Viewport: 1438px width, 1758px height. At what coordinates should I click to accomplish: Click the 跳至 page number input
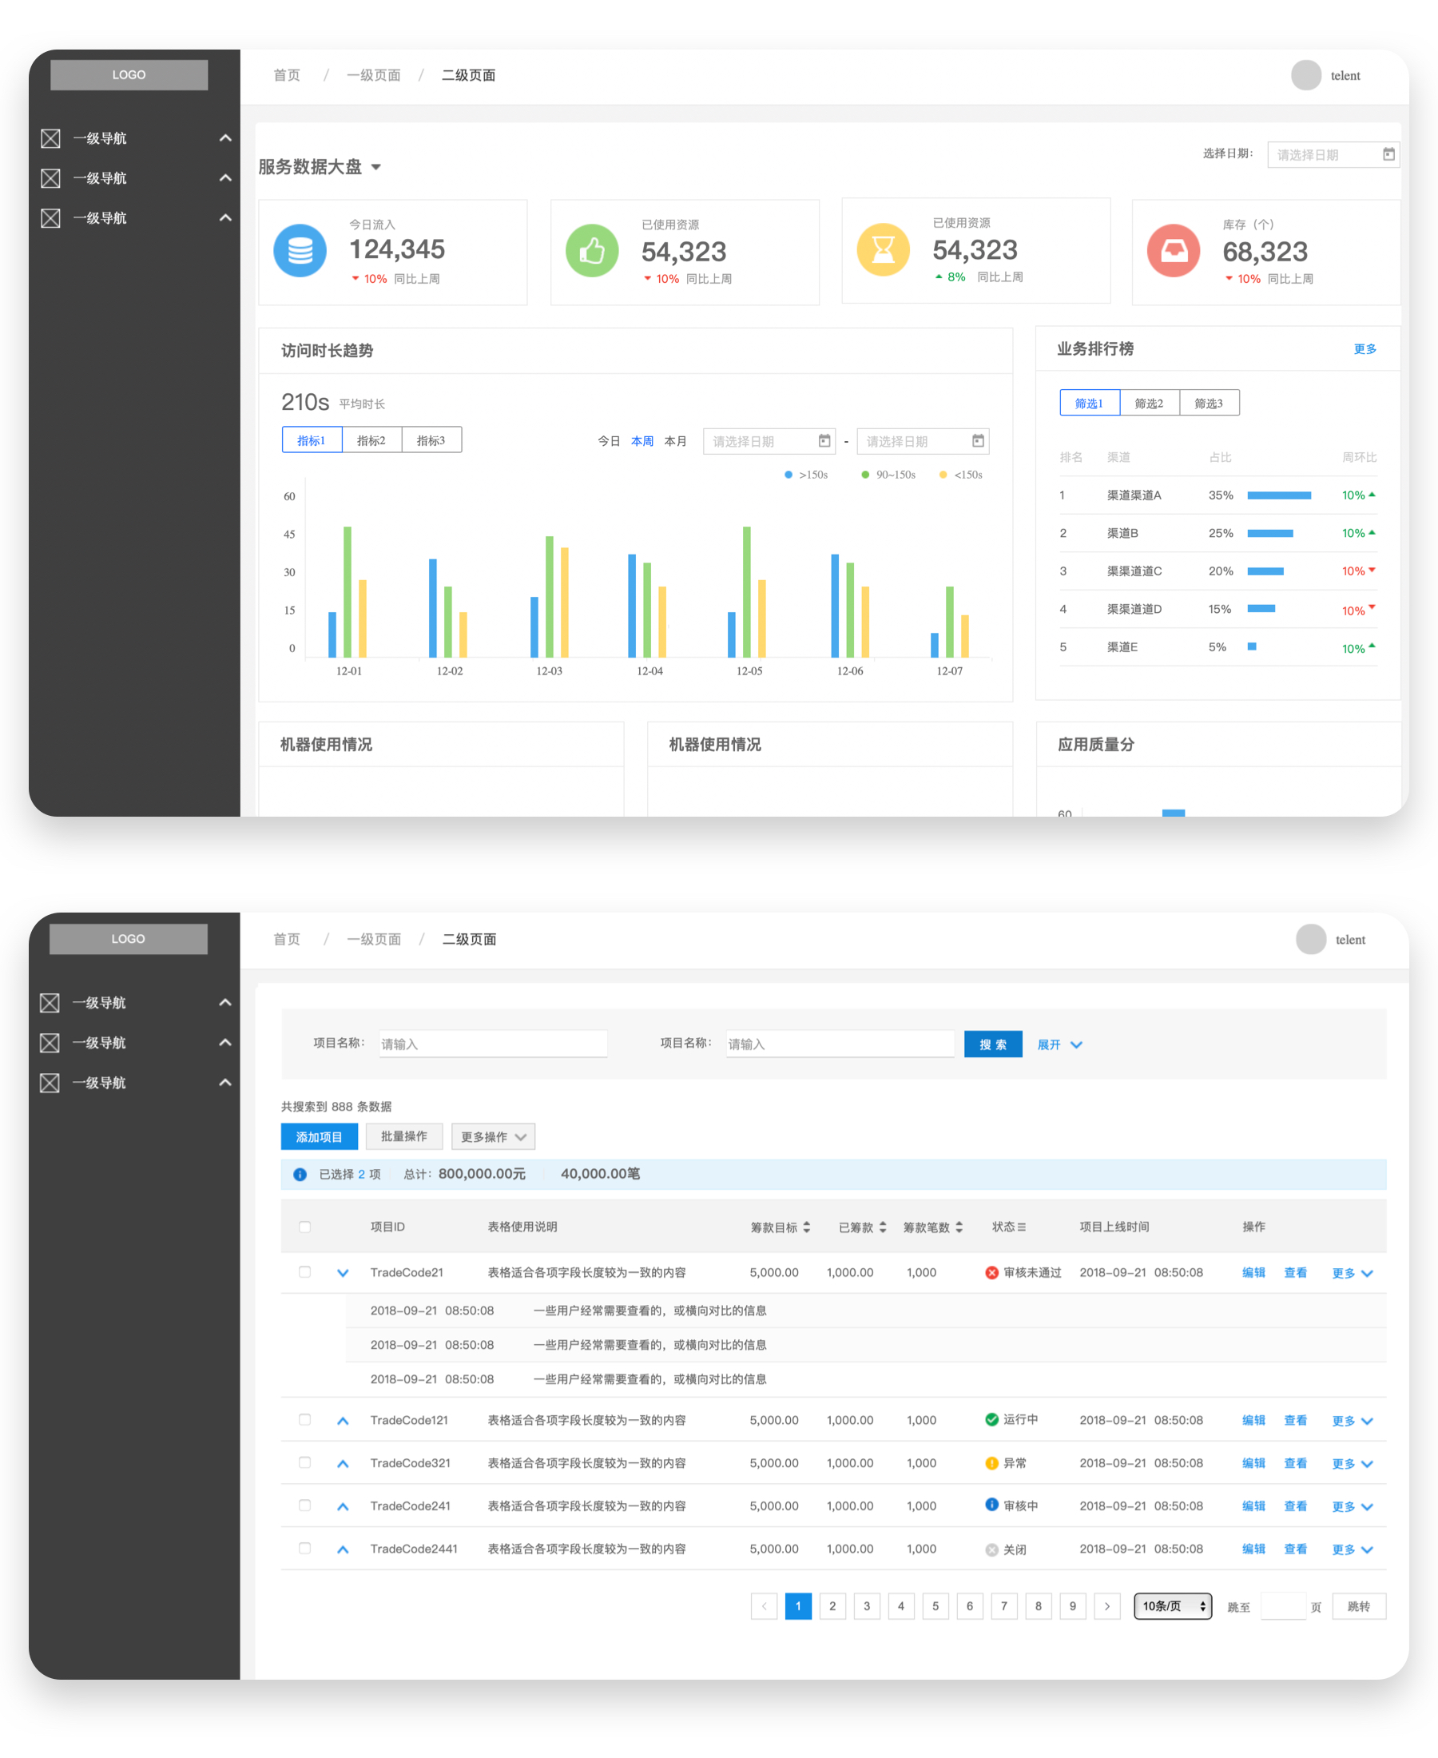(x=1282, y=1606)
